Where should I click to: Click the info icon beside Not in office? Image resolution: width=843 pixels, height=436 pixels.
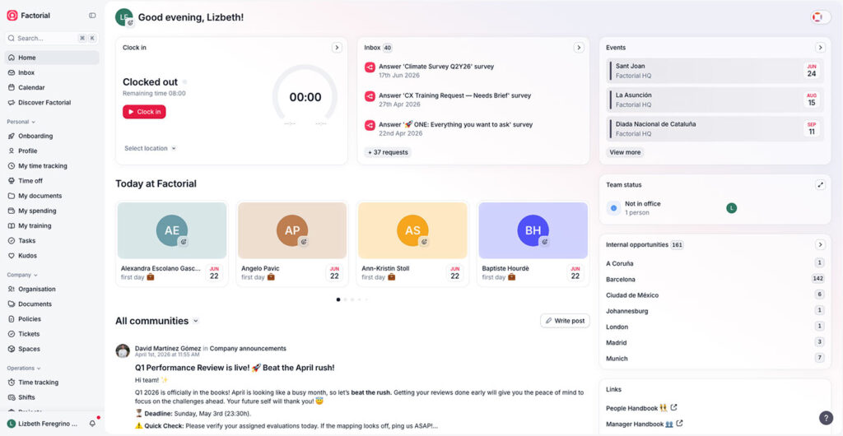[x=613, y=208]
